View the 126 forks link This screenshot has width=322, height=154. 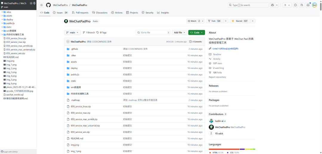pos(217,73)
